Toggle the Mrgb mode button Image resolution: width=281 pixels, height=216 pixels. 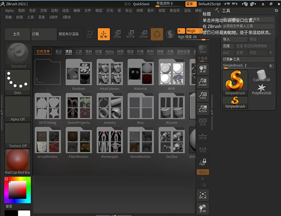(x=194, y=31)
